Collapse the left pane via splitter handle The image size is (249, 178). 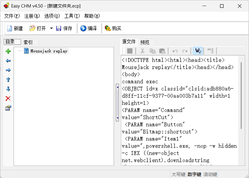117,102
